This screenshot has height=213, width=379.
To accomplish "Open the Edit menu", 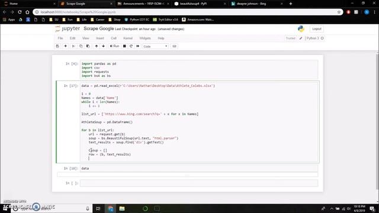I will click(72, 38).
